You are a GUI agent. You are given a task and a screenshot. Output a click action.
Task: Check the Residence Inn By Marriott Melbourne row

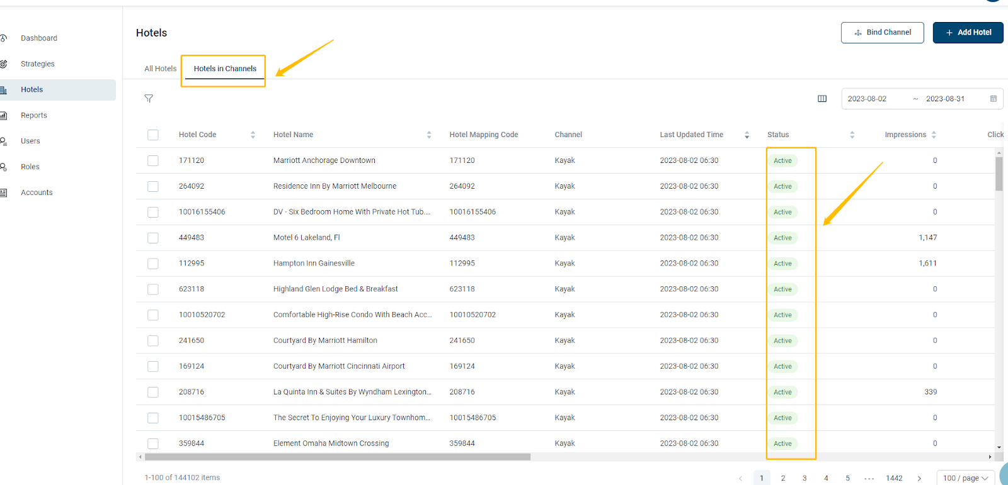pyautogui.click(x=153, y=186)
